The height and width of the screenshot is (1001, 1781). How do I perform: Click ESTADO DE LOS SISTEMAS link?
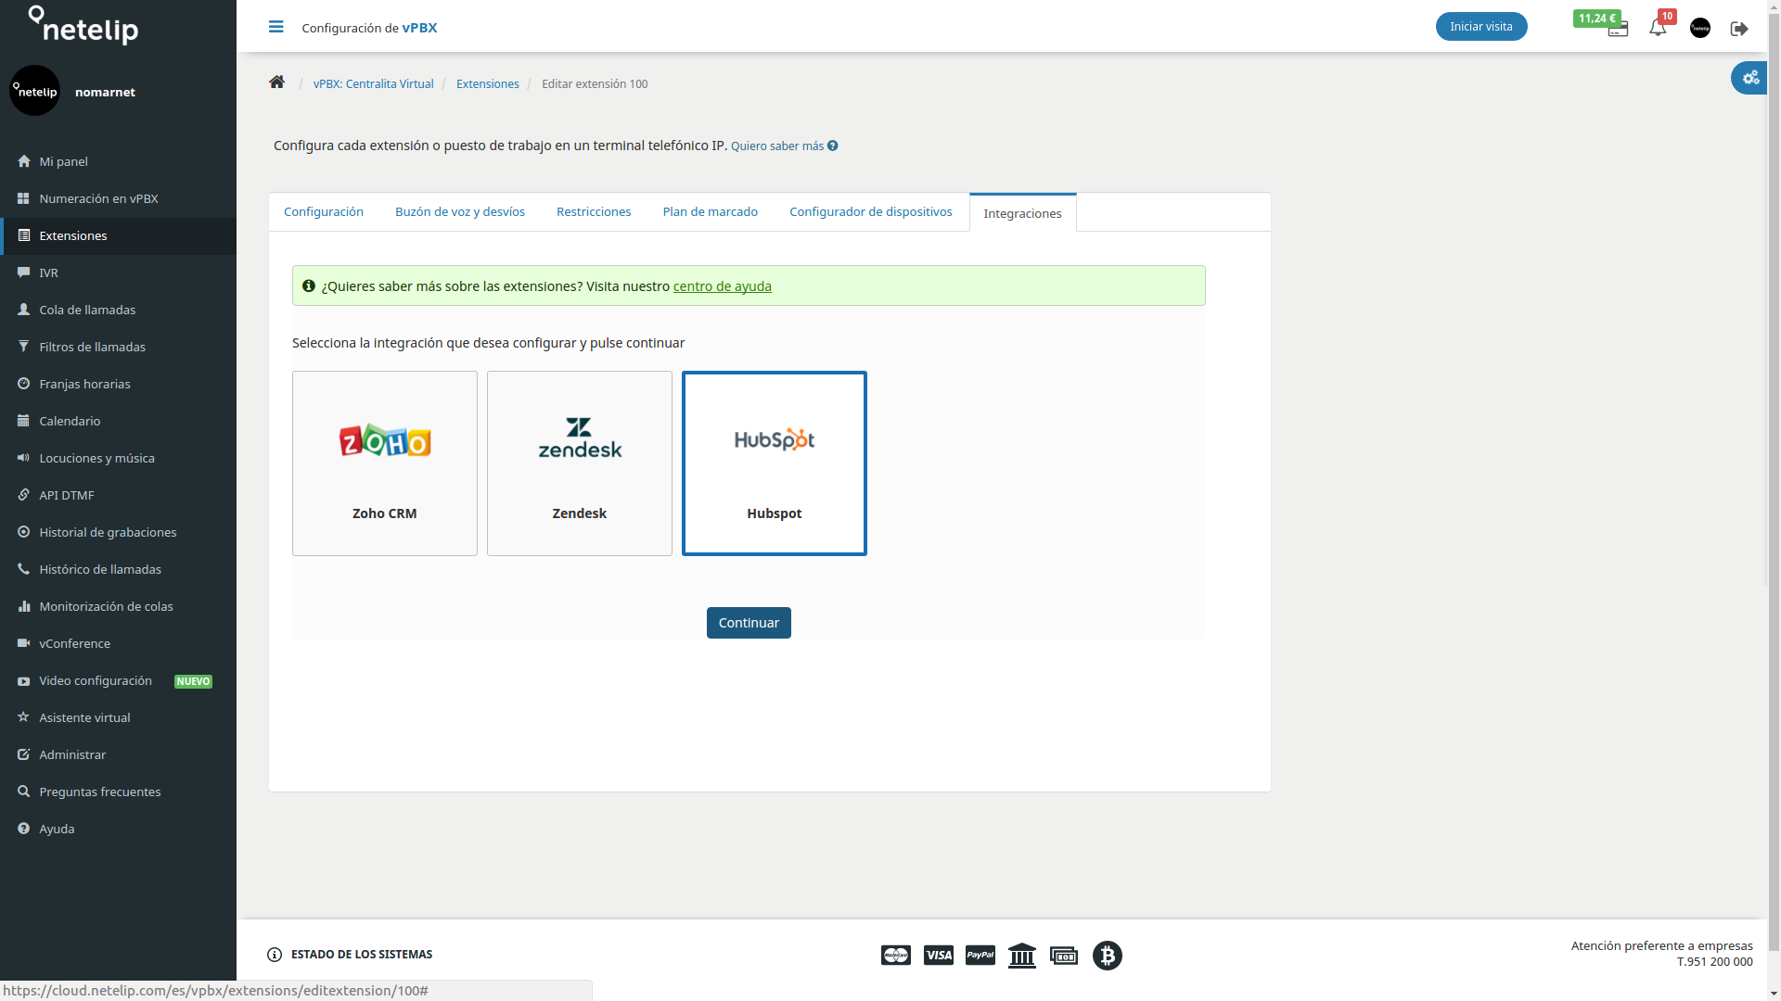[362, 955]
